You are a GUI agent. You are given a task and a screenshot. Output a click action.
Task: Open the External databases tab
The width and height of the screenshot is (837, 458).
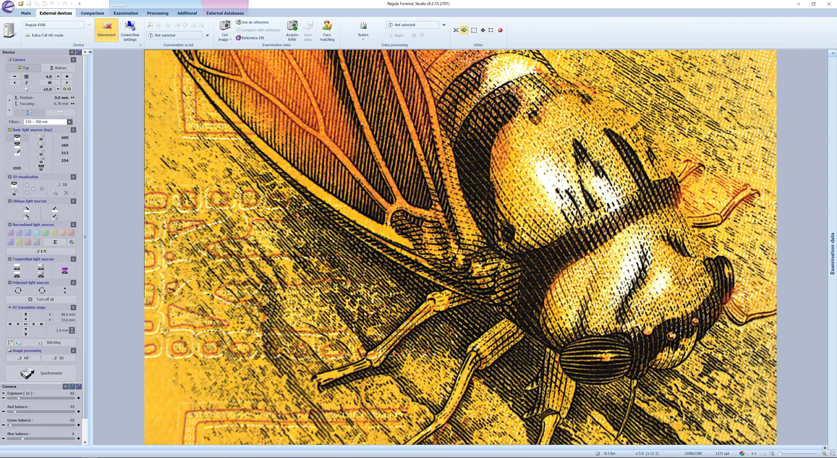tap(225, 13)
